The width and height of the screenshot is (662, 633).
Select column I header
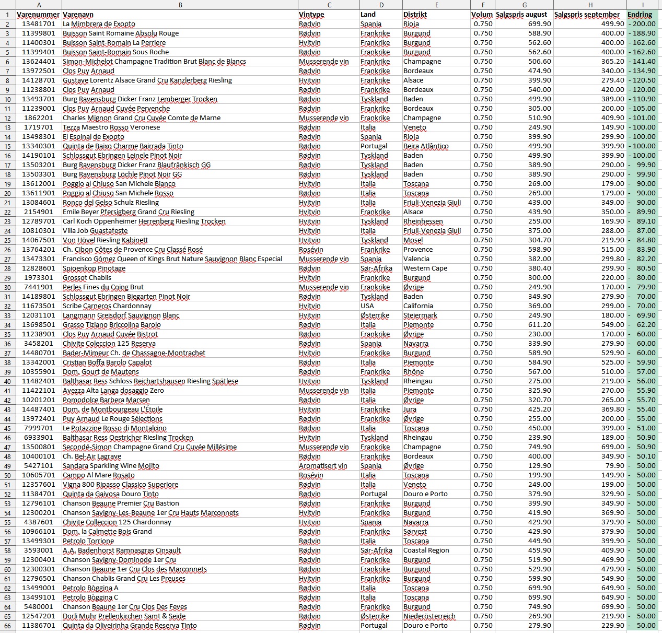click(x=642, y=5)
